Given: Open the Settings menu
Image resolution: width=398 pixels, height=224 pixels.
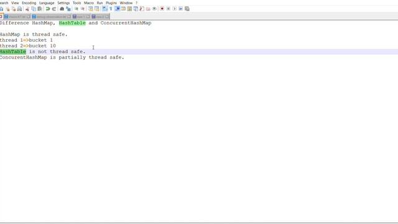Looking at the screenshot, I should click(63, 2).
